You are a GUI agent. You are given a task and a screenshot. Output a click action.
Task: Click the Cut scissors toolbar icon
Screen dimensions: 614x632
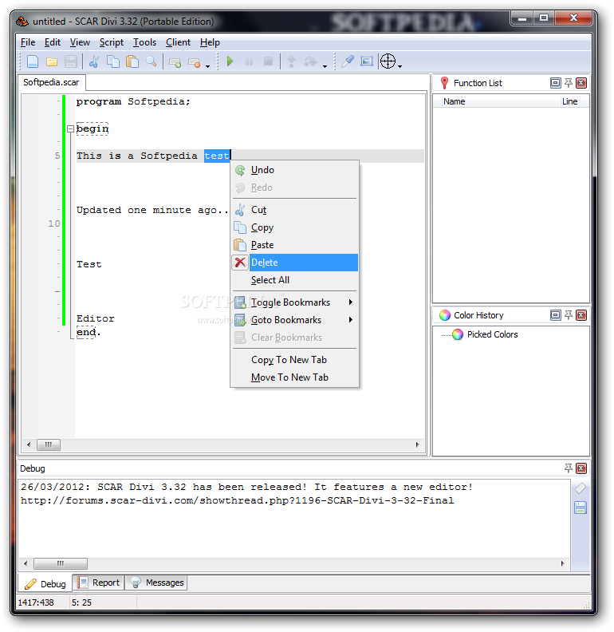[x=94, y=61]
